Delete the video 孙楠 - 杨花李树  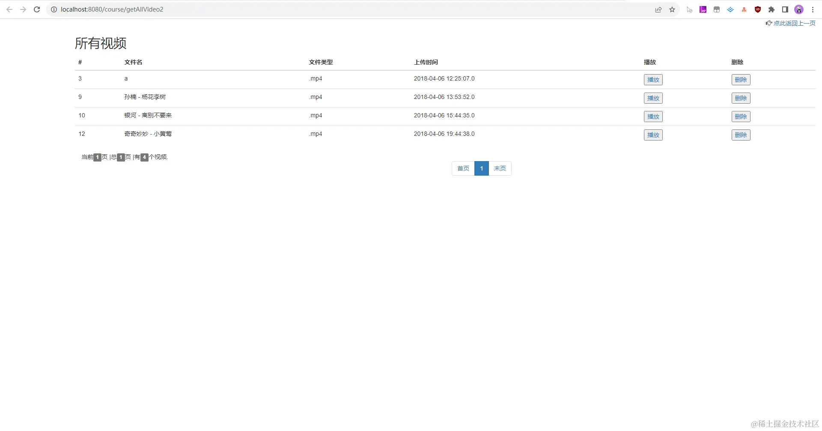741,98
